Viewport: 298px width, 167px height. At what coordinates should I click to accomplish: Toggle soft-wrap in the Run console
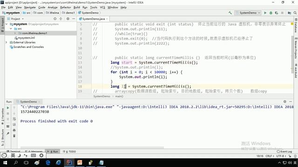14,119
